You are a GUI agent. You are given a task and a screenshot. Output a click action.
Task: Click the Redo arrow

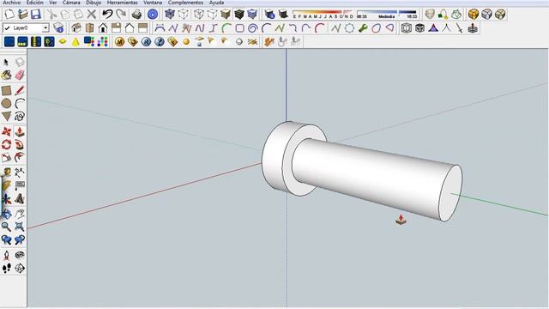[x=121, y=15]
